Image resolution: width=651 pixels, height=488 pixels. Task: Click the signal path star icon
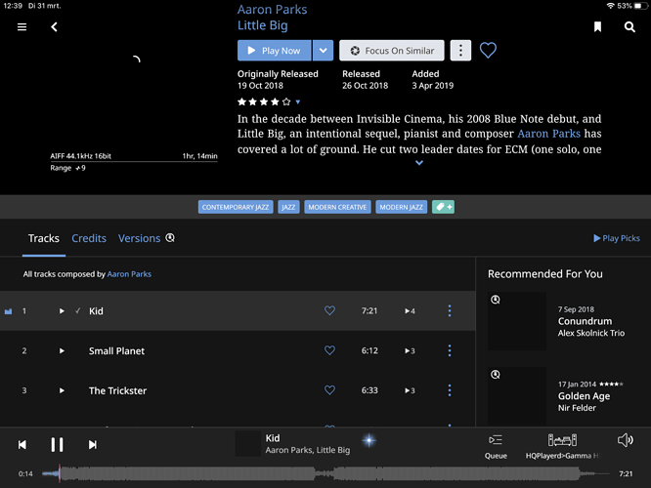[x=369, y=440]
